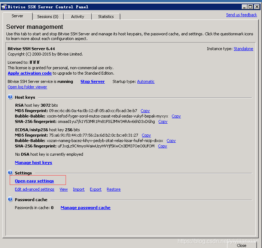Screen dimensions: 262x248
Task: Select ECDSA MD5 value 75:a6:91...
Action: click(94, 135)
